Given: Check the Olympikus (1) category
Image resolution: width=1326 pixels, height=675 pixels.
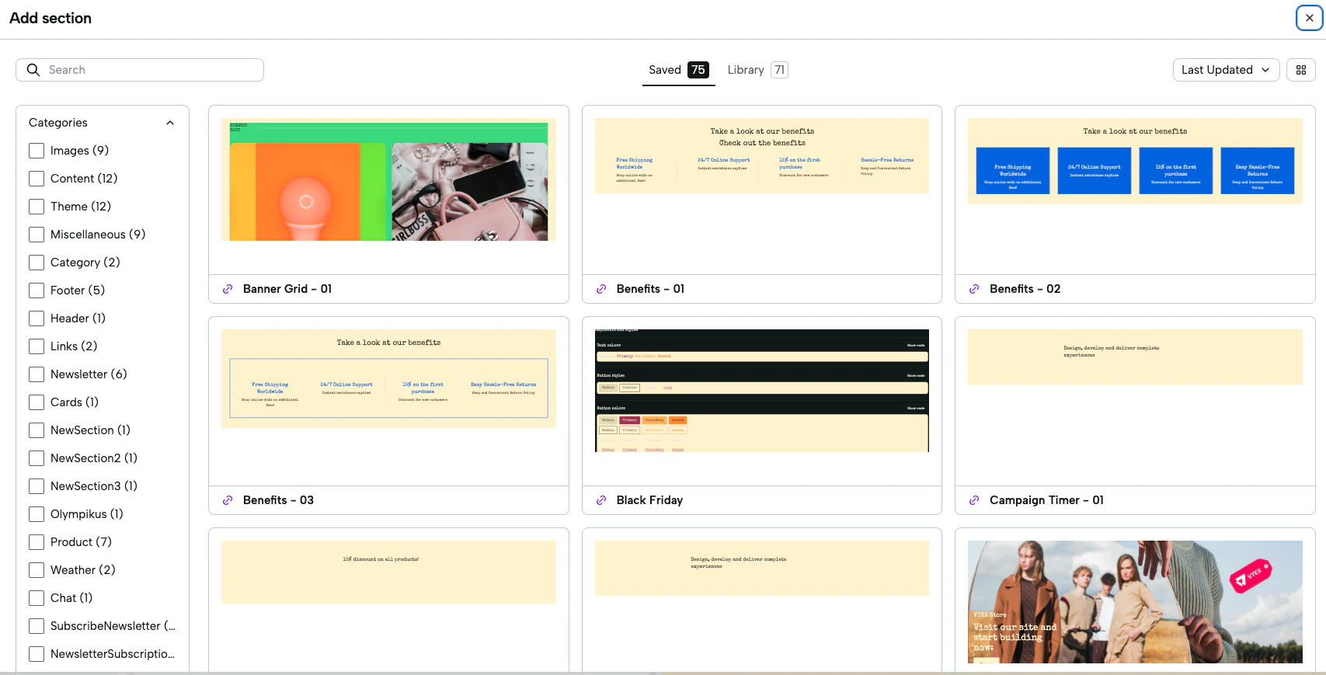Looking at the screenshot, I should [x=37, y=514].
